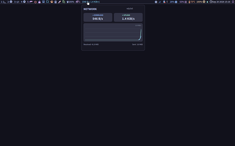Image resolution: width=235 pixels, height=146 pixels.
Task: Click the Received 41.9 MiB total
Action: click(91, 44)
